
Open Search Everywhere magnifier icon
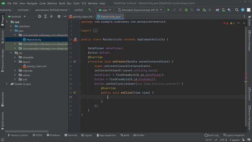(237, 10)
